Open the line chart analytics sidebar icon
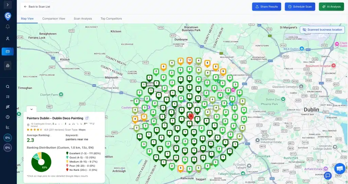 [7, 127]
